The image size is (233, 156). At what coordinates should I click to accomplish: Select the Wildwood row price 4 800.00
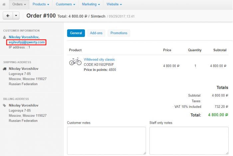[x=171, y=66]
